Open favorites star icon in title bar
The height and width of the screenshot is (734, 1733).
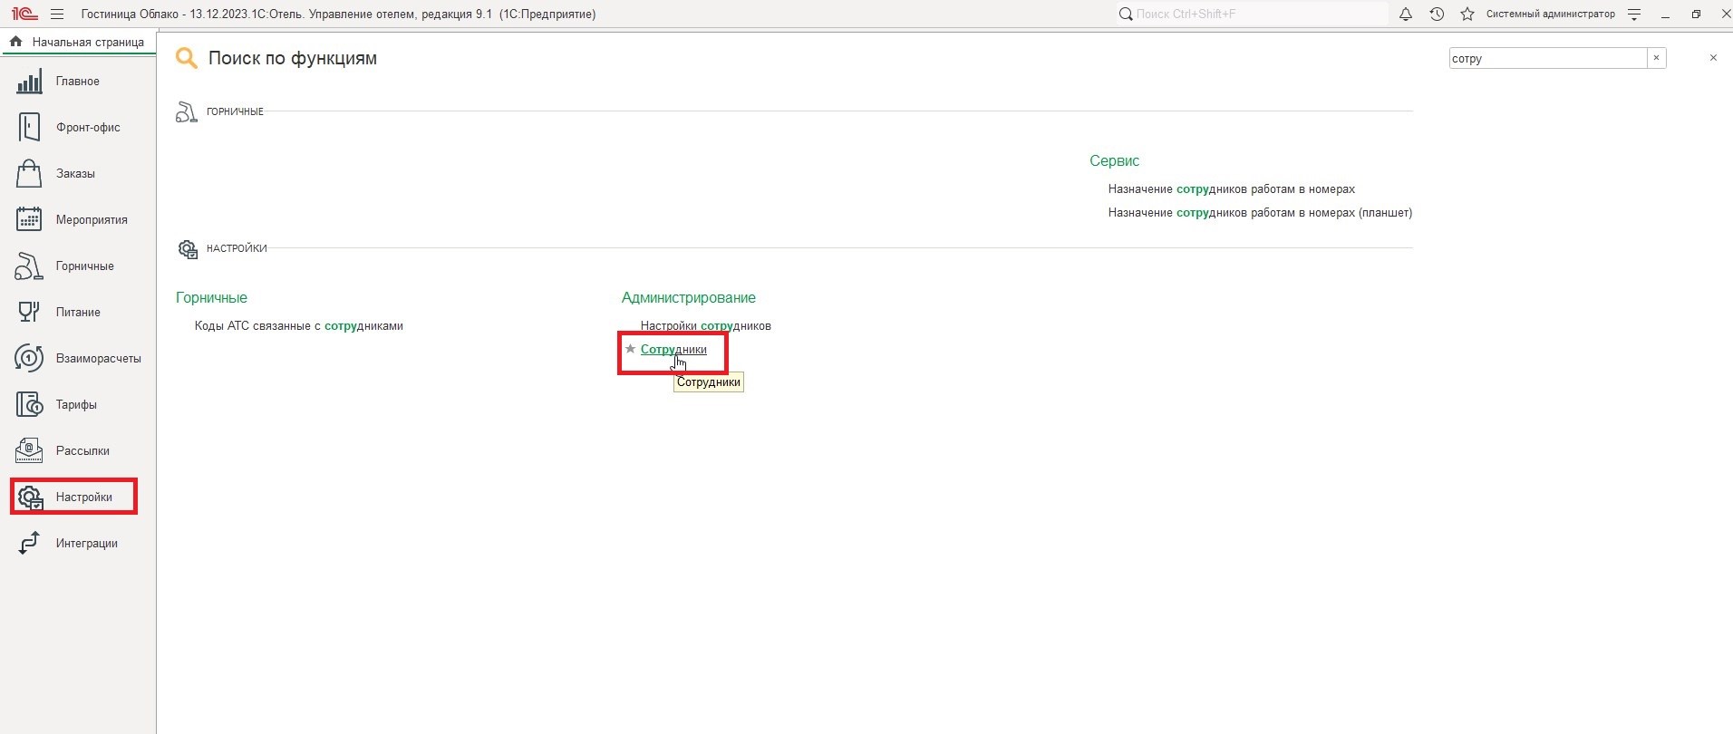[1467, 14]
